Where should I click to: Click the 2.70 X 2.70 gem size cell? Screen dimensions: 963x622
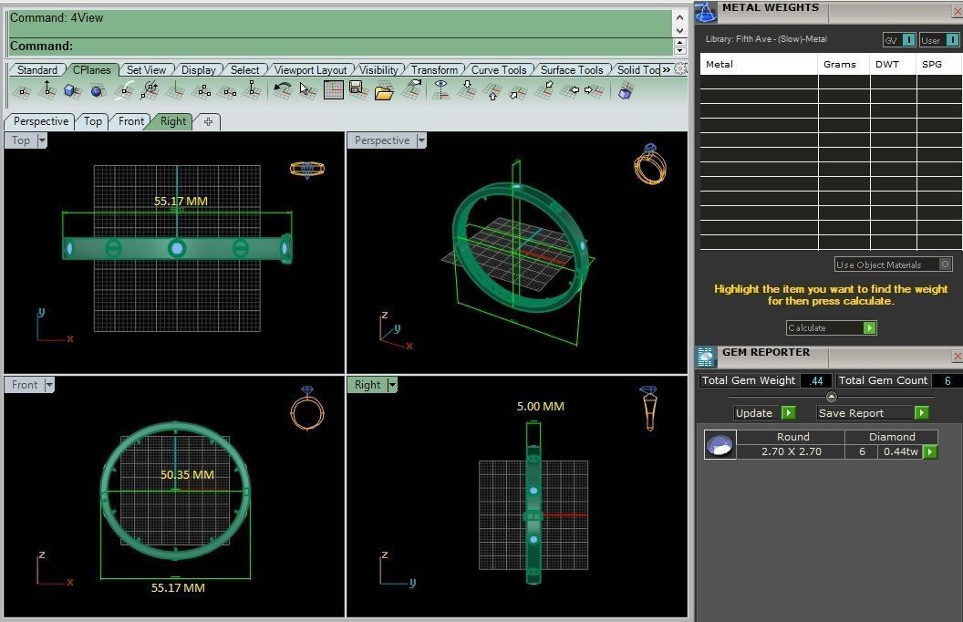click(791, 452)
